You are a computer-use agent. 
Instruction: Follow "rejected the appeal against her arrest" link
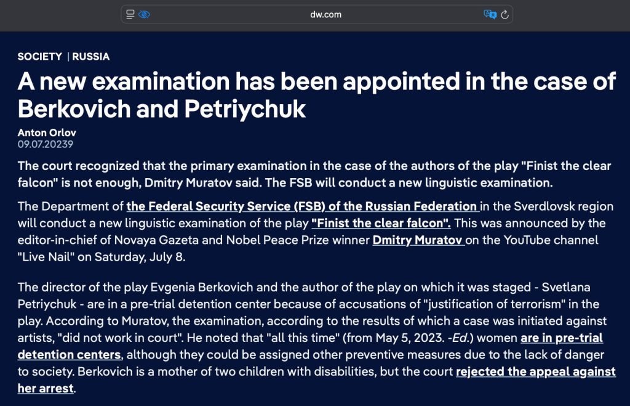[317, 380]
